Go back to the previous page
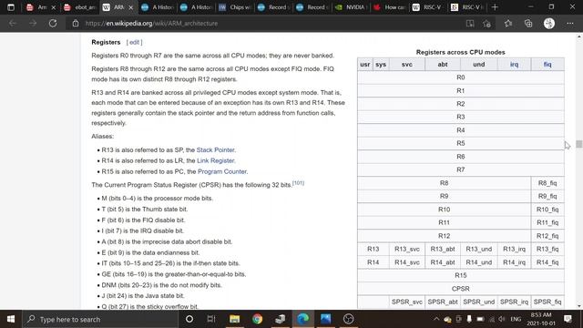The image size is (583, 328). (x=13, y=24)
